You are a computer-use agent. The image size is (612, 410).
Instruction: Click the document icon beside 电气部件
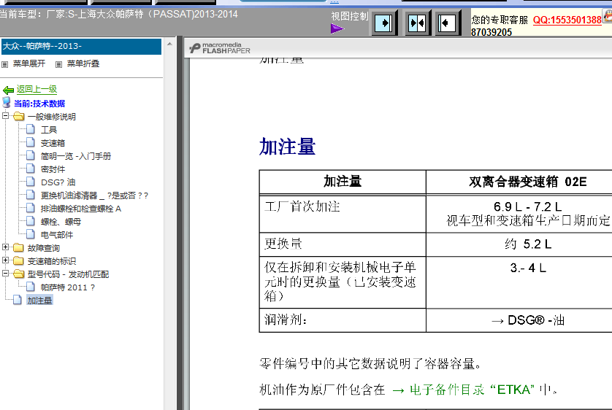(31, 234)
